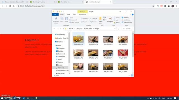Click the Copy ribbon button
This screenshot has height=100, width=179.
(62, 19)
